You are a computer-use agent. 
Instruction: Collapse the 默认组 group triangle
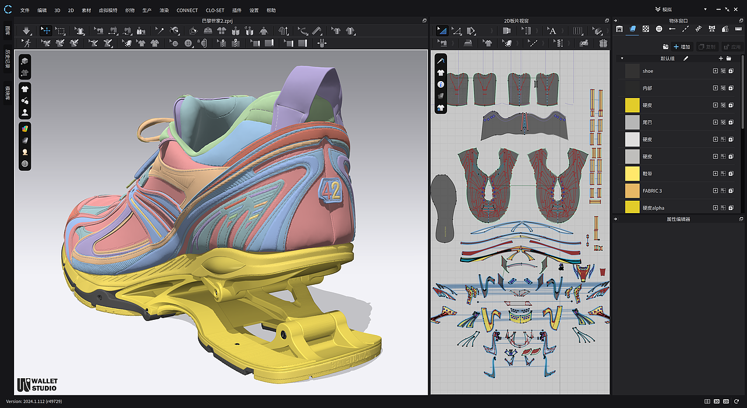(x=622, y=58)
